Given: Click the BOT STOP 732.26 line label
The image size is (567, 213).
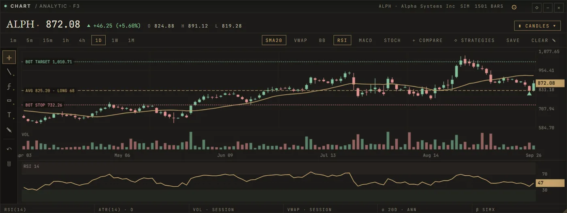Looking at the screenshot, I should pos(44,105).
